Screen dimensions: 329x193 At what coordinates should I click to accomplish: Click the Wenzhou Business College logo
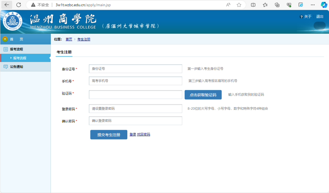click(12, 22)
